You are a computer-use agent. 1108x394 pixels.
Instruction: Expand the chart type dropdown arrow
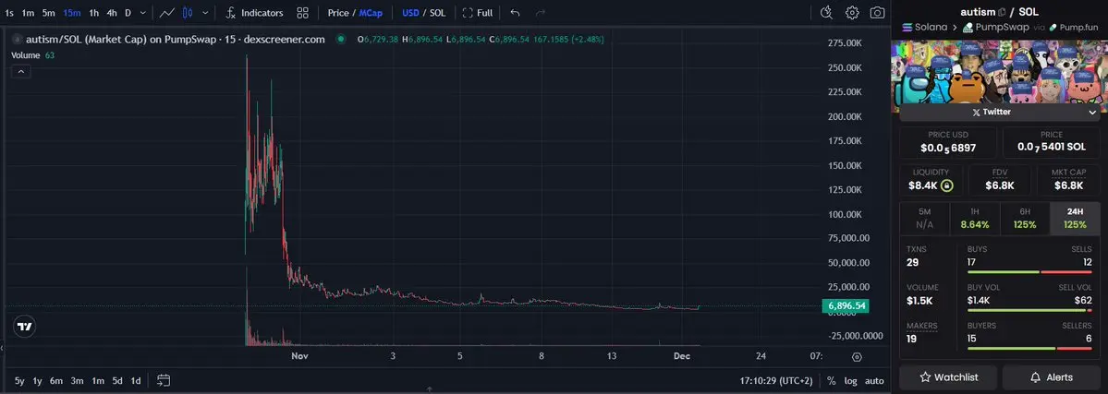point(206,13)
